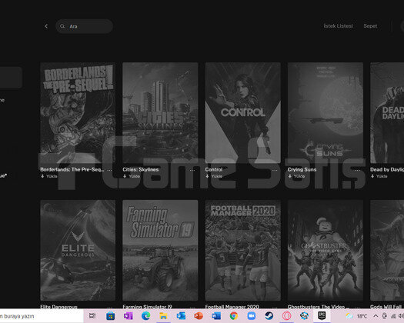Open the Football Manager 2020 cover thumbnail
Image resolution: width=404 pixels, height=323 pixels.
[242, 250]
